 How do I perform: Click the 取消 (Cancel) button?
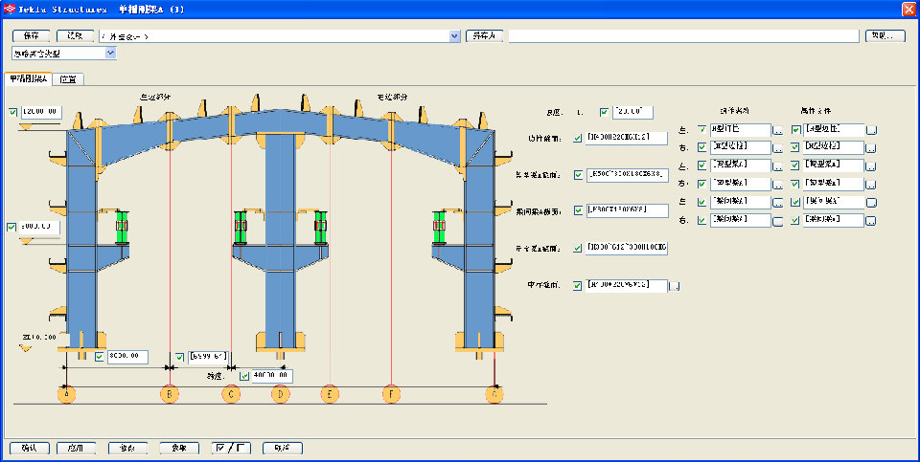click(283, 449)
